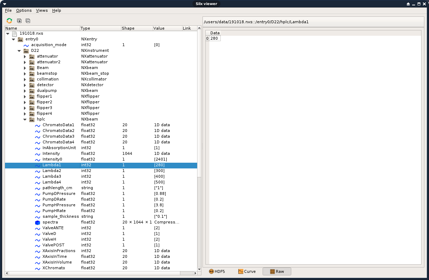Click the ChromatoData1 dataset curve icon
Screen dimensions: 429x280
point(38,125)
